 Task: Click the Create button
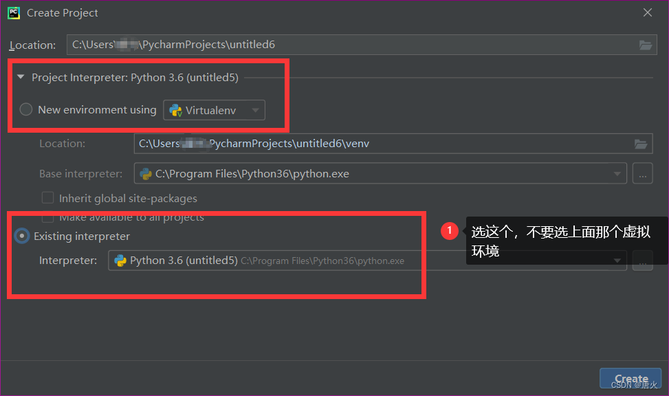(x=630, y=379)
